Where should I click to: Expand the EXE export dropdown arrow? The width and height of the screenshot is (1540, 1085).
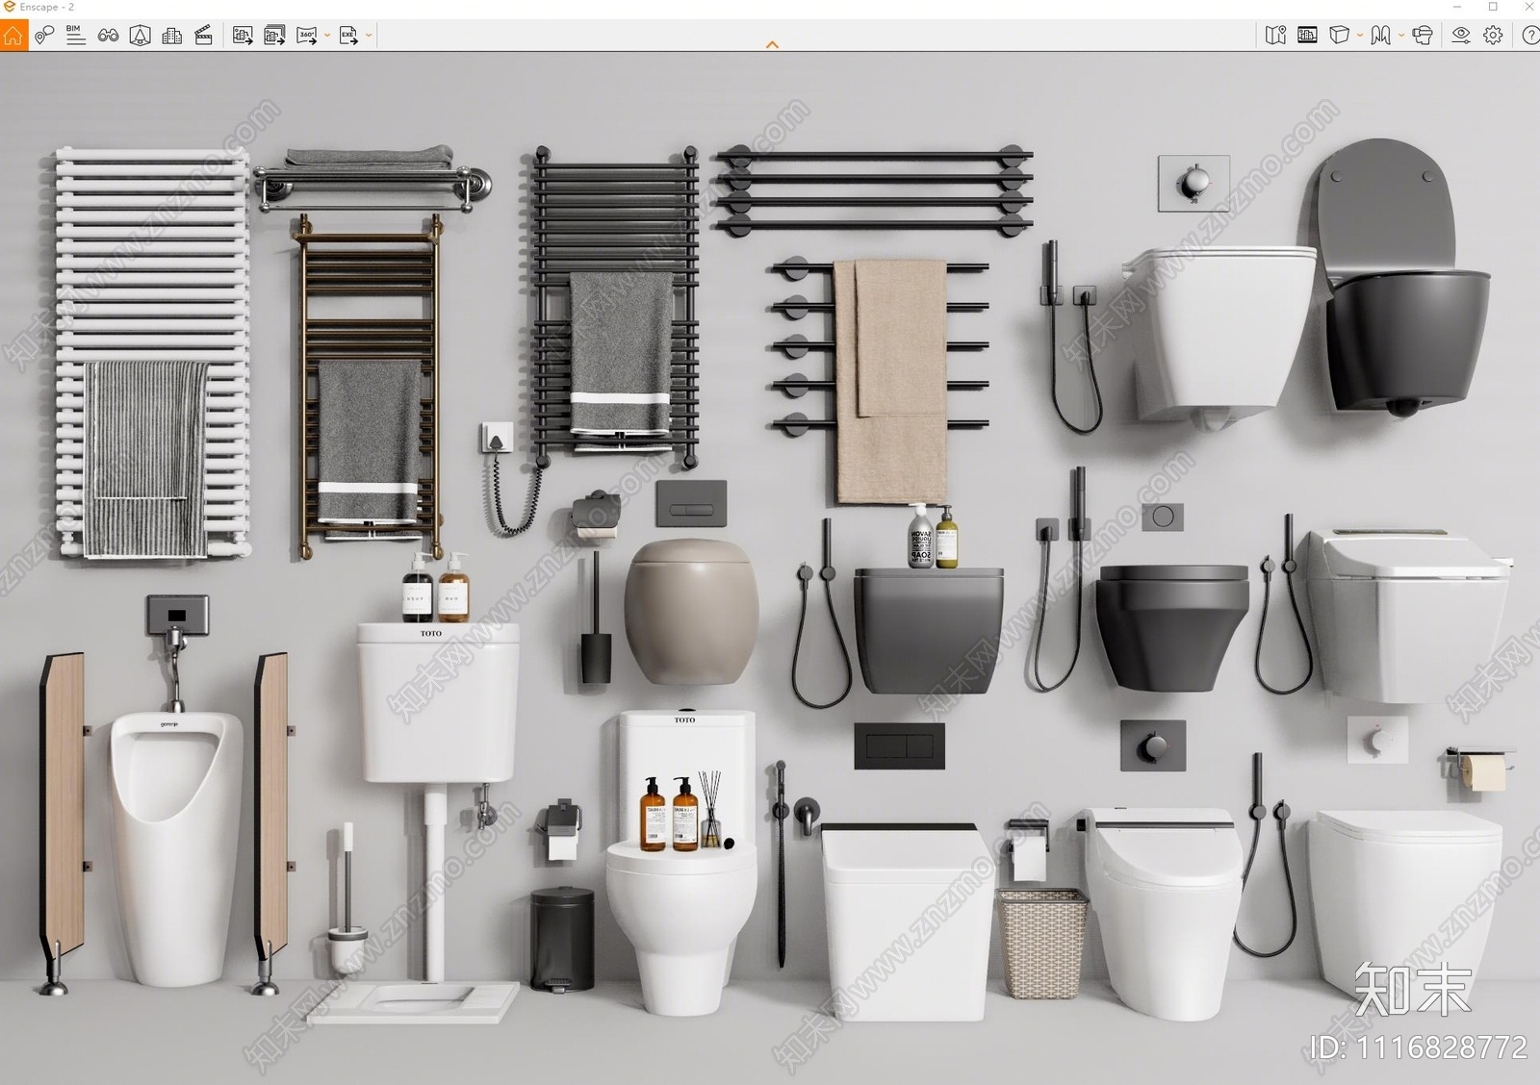(369, 36)
